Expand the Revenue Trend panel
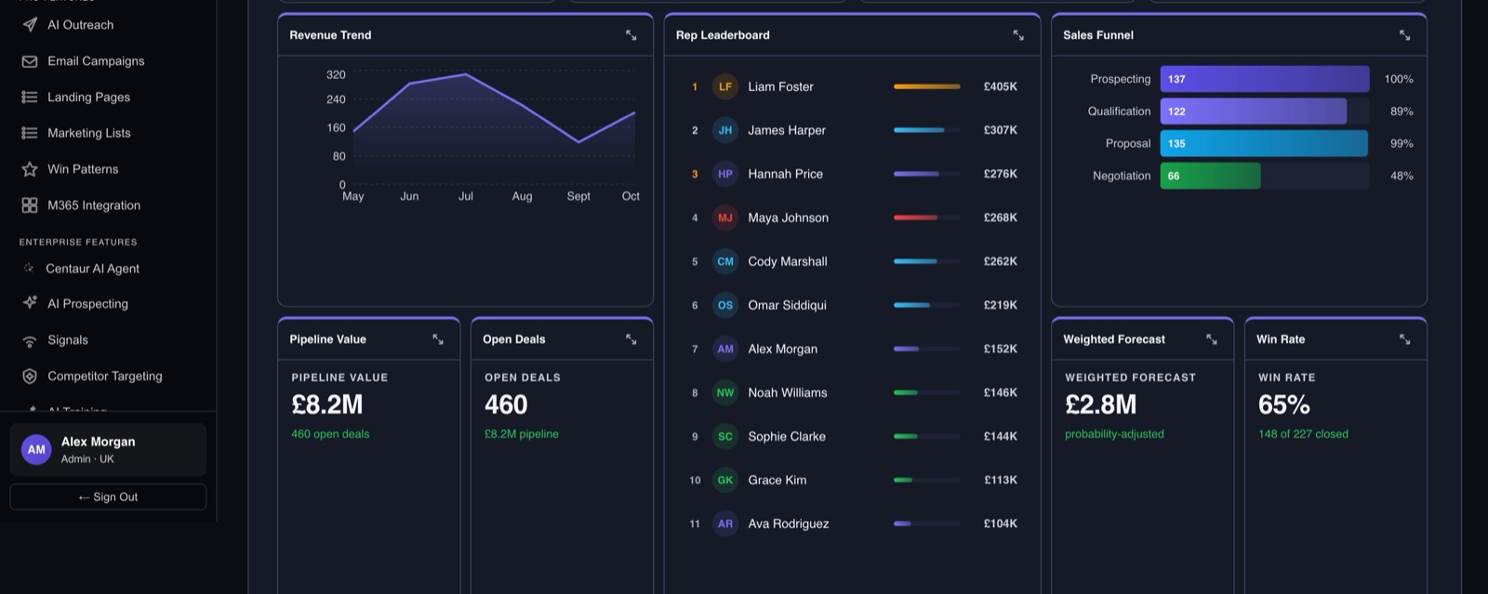1488x594 pixels. tap(631, 35)
